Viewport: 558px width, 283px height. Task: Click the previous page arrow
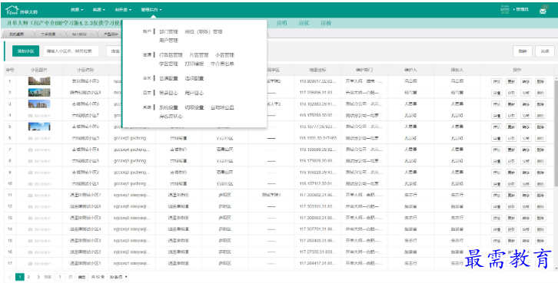(10, 277)
